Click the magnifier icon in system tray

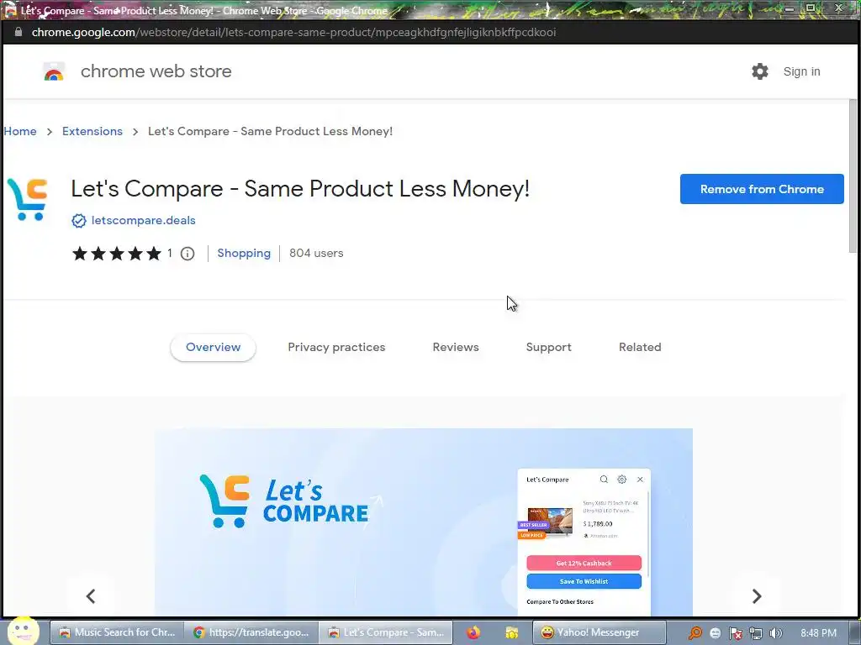click(695, 633)
